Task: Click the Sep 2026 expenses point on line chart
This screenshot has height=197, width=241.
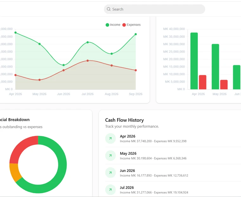Action: [x=136, y=70]
